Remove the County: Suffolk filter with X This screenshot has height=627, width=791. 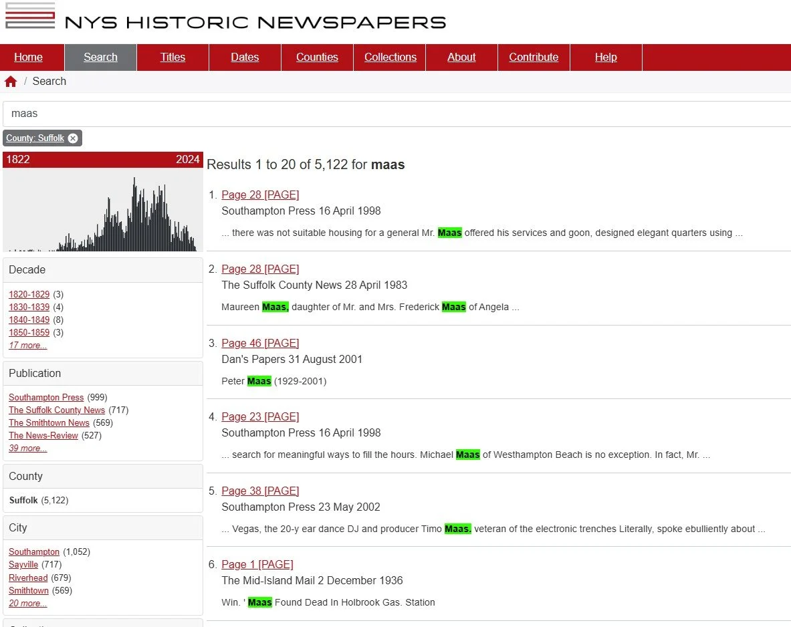tap(73, 138)
